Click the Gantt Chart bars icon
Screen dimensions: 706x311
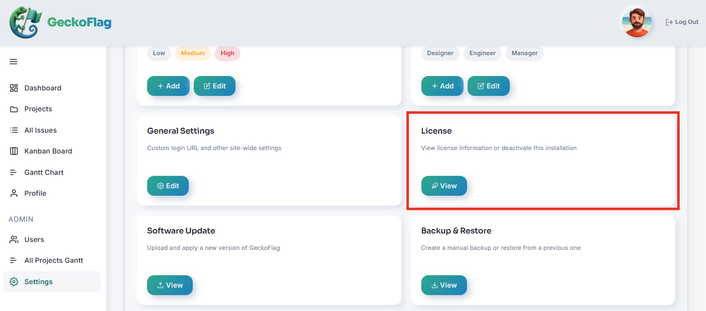(x=14, y=172)
